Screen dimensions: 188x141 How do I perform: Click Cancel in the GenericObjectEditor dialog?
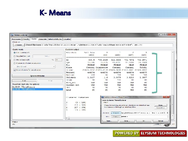click(161, 121)
